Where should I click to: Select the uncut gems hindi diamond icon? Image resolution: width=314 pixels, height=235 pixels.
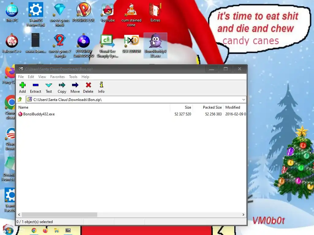(x=60, y=14)
